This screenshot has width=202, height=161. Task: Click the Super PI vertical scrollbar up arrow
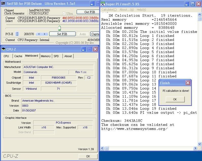[x=199, y=14]
